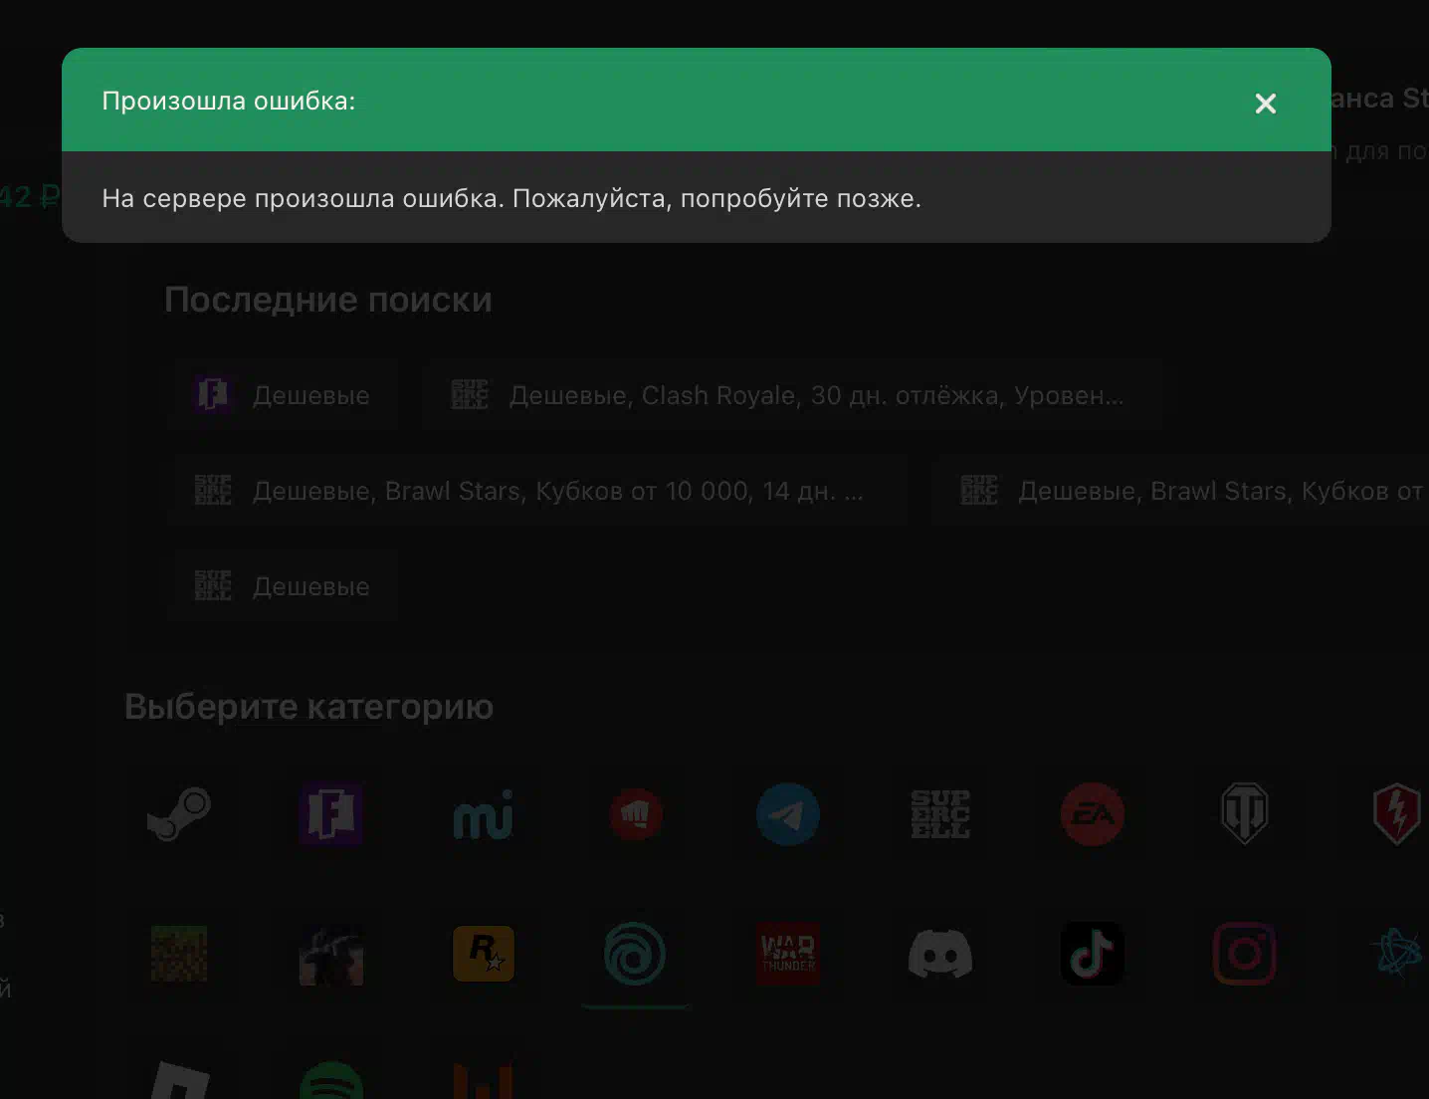Viewport: 1429px width, 1099px height.
Task: Click the EA category icon
Action: [x=1093, y=814]
